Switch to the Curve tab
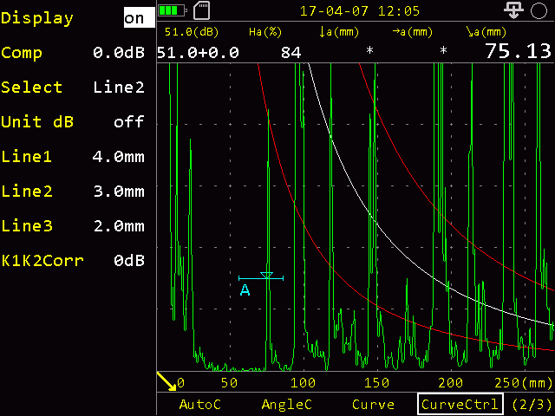Screen dimensions: 555x416 pyautogui.click(x=374, y=405)
